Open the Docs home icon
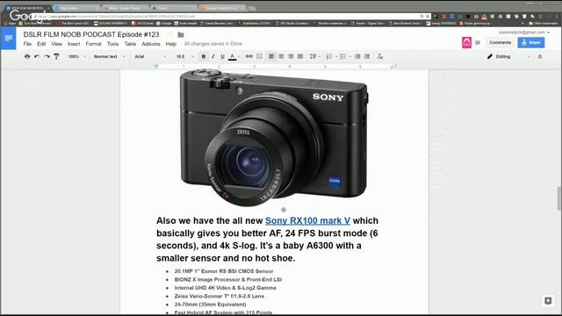562x316 pixels. tap(8, 38)
